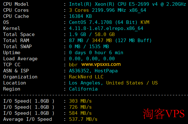Select '(127 MB Buff)' text
The image size is (188, 124).
tap(133, 40)
